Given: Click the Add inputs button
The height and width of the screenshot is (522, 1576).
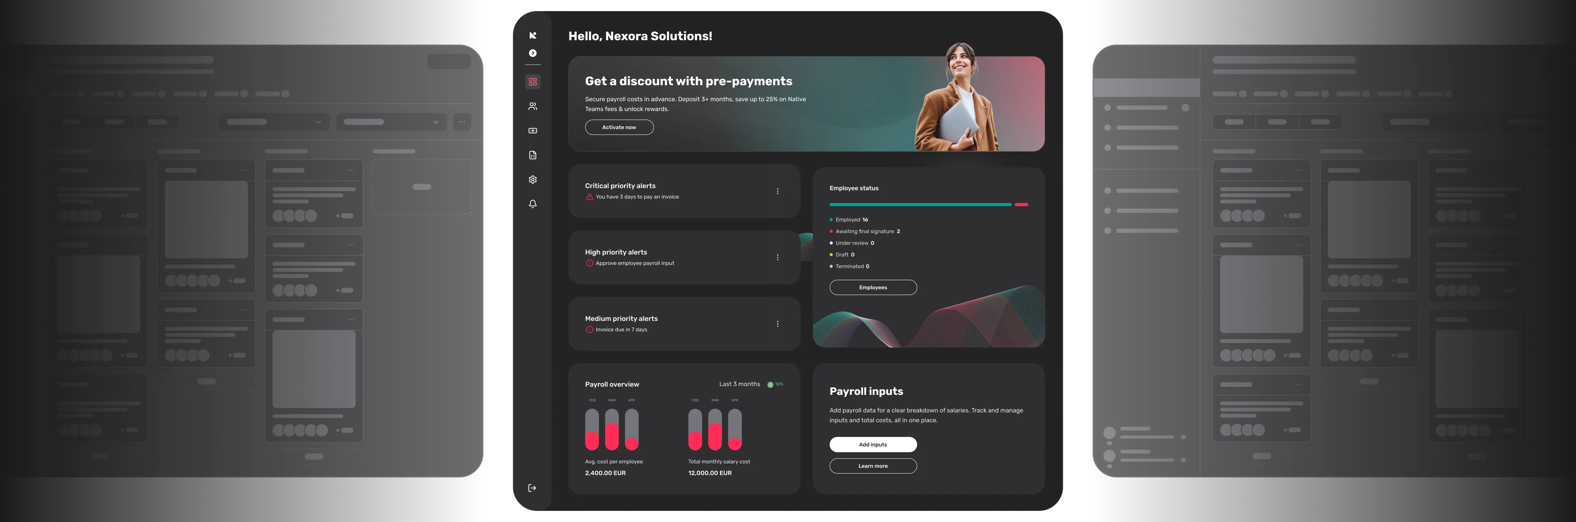Looking at the screenshot, I should point(872,445).
